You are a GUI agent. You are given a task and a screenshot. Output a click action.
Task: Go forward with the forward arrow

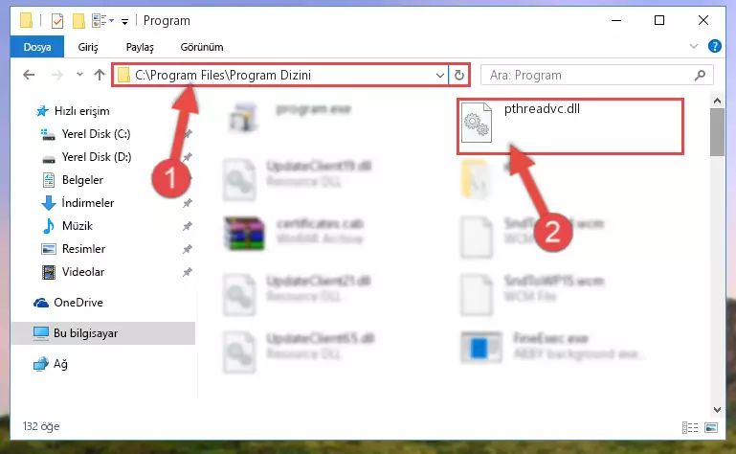point(56,75)
